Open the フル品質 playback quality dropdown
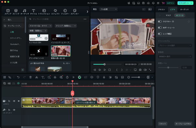 click(x=108, y=9)
